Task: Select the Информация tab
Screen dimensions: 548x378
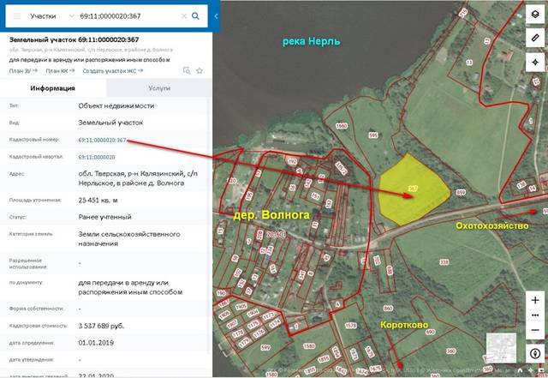Action: [52, 88]
